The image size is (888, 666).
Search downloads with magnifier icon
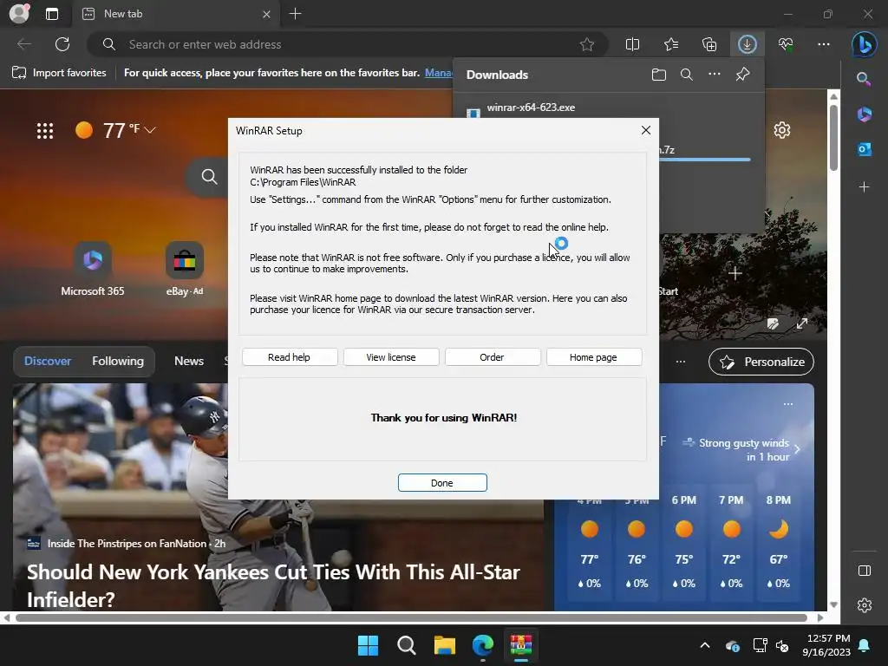687,75
